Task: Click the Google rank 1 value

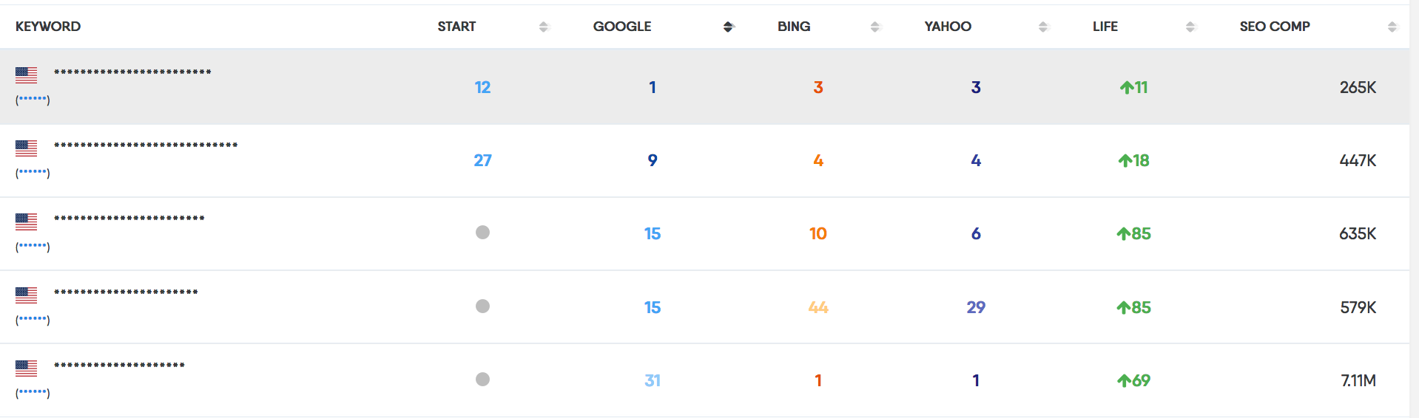Action: tap(653, 87)
